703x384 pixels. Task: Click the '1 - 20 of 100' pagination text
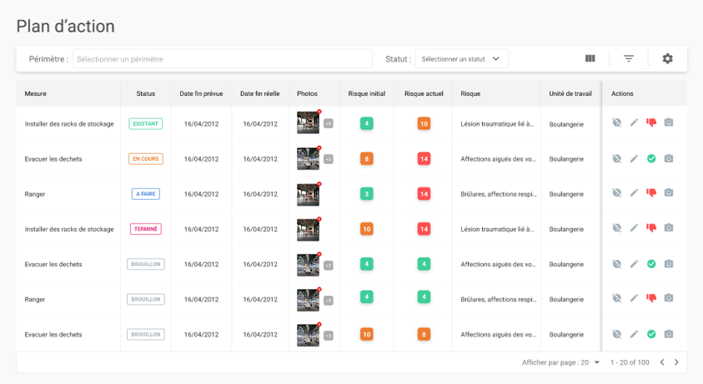click(x=630, y=362)
